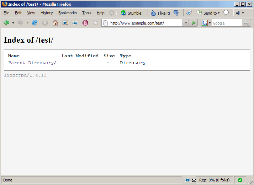
Task: Click the green Back arrow button
Action: pyautogui.click(x=6, y=23)
